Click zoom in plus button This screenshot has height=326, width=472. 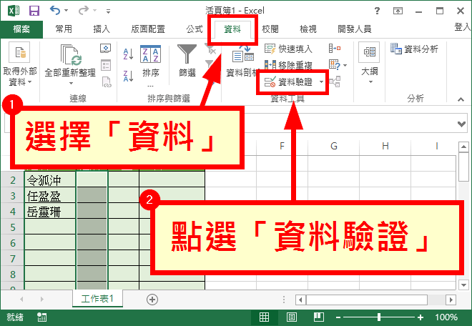click(x=421, y=317)
